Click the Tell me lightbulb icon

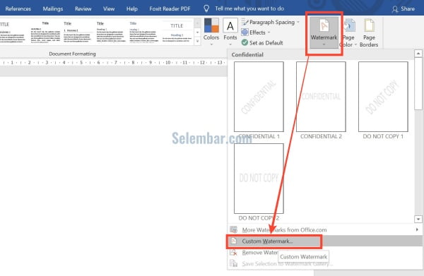coord(206,8)
